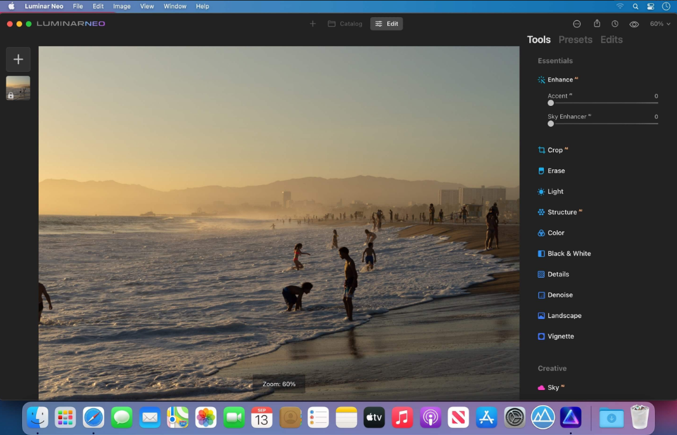This screenshot has width=677, height=435.
Task: Open the 60% zoom level dropdown
Action: coord(660,24)
